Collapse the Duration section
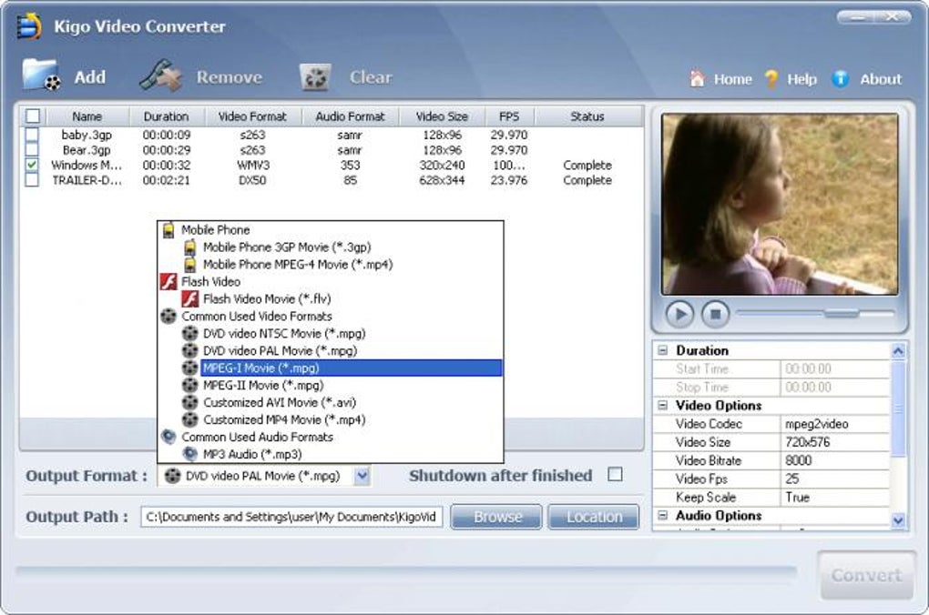Screen dimensions: 929x615 [x=663, y=350]
